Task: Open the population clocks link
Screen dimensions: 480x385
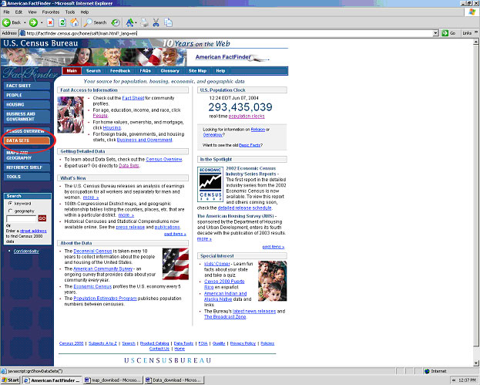Action: tap(247, 117)
